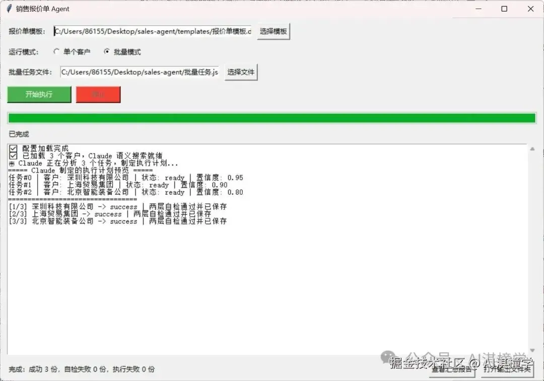Click the 已完成 status label above the log

(17, 134)
